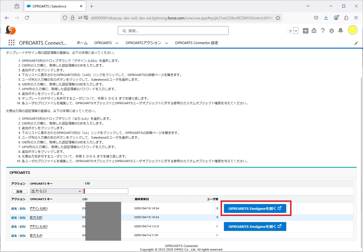This screenshot has height=252, width=363.
Task: Select the OPROARTS Connector 設定 tab
Action: click(x=196, y=43)
